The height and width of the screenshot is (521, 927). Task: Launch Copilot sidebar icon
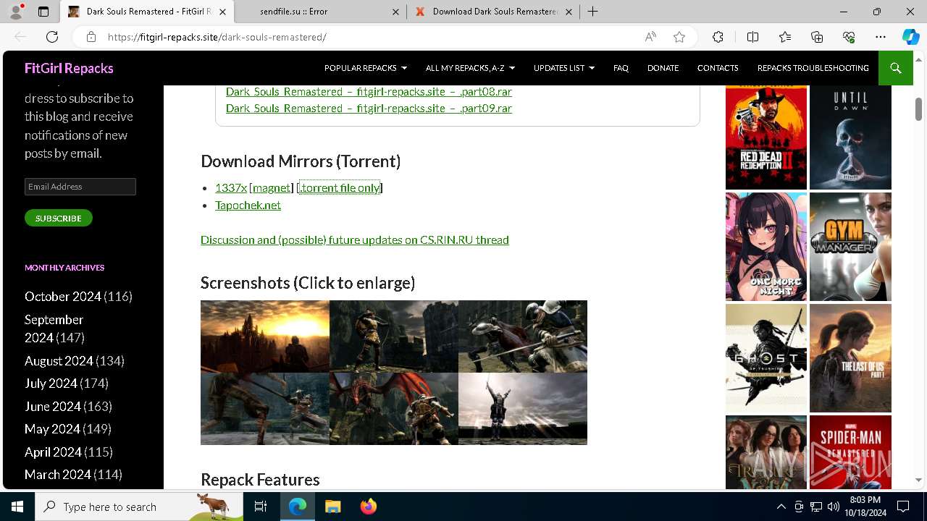(x=910, y=37)
